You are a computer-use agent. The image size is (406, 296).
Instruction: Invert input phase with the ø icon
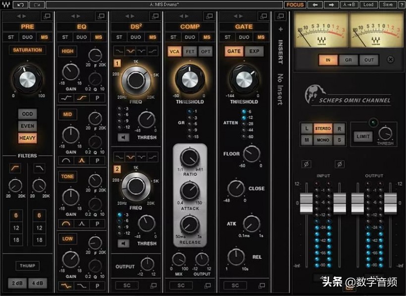pos(306,164)
